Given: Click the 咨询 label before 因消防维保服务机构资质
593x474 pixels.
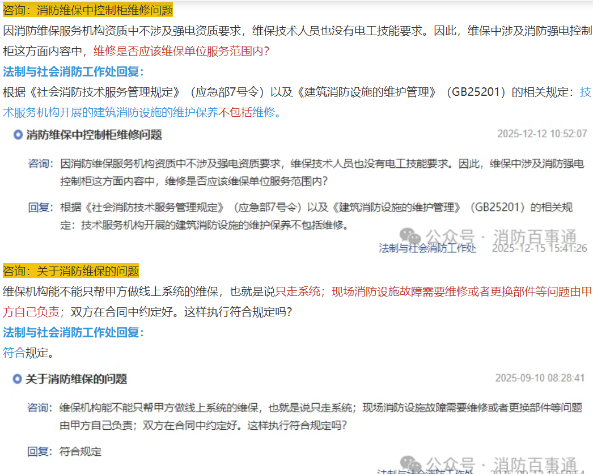Looking at the screenshot, I should click(x=40, y=164).
